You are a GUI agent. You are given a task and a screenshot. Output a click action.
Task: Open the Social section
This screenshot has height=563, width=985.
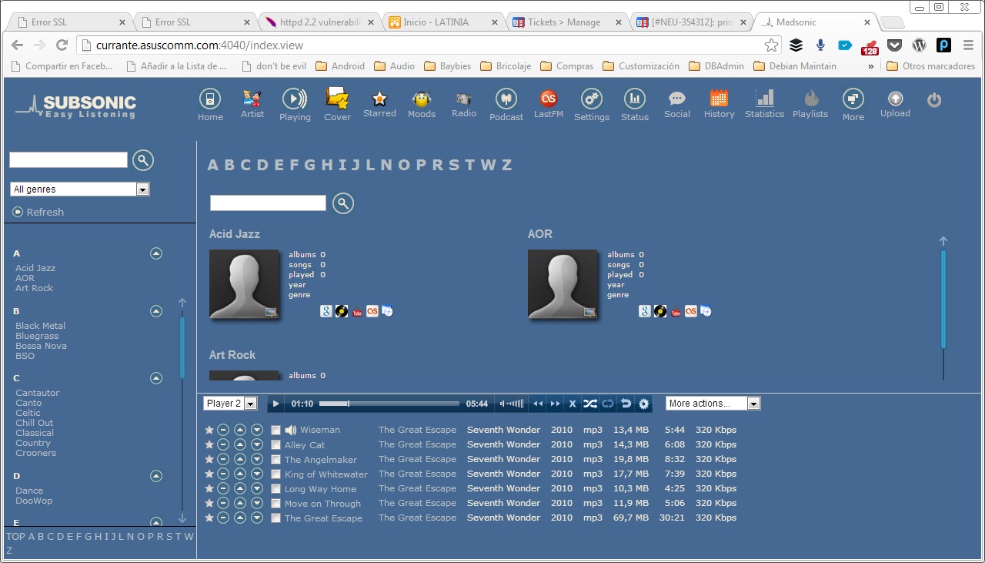676,104
